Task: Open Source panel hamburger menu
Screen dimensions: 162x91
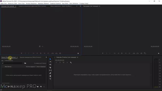Action: pos(16,6)
